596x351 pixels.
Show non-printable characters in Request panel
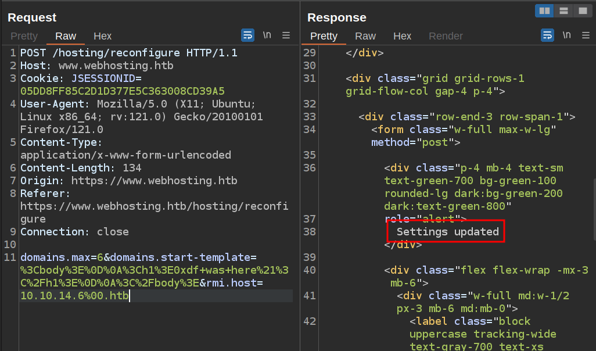[x=267, y=35]
